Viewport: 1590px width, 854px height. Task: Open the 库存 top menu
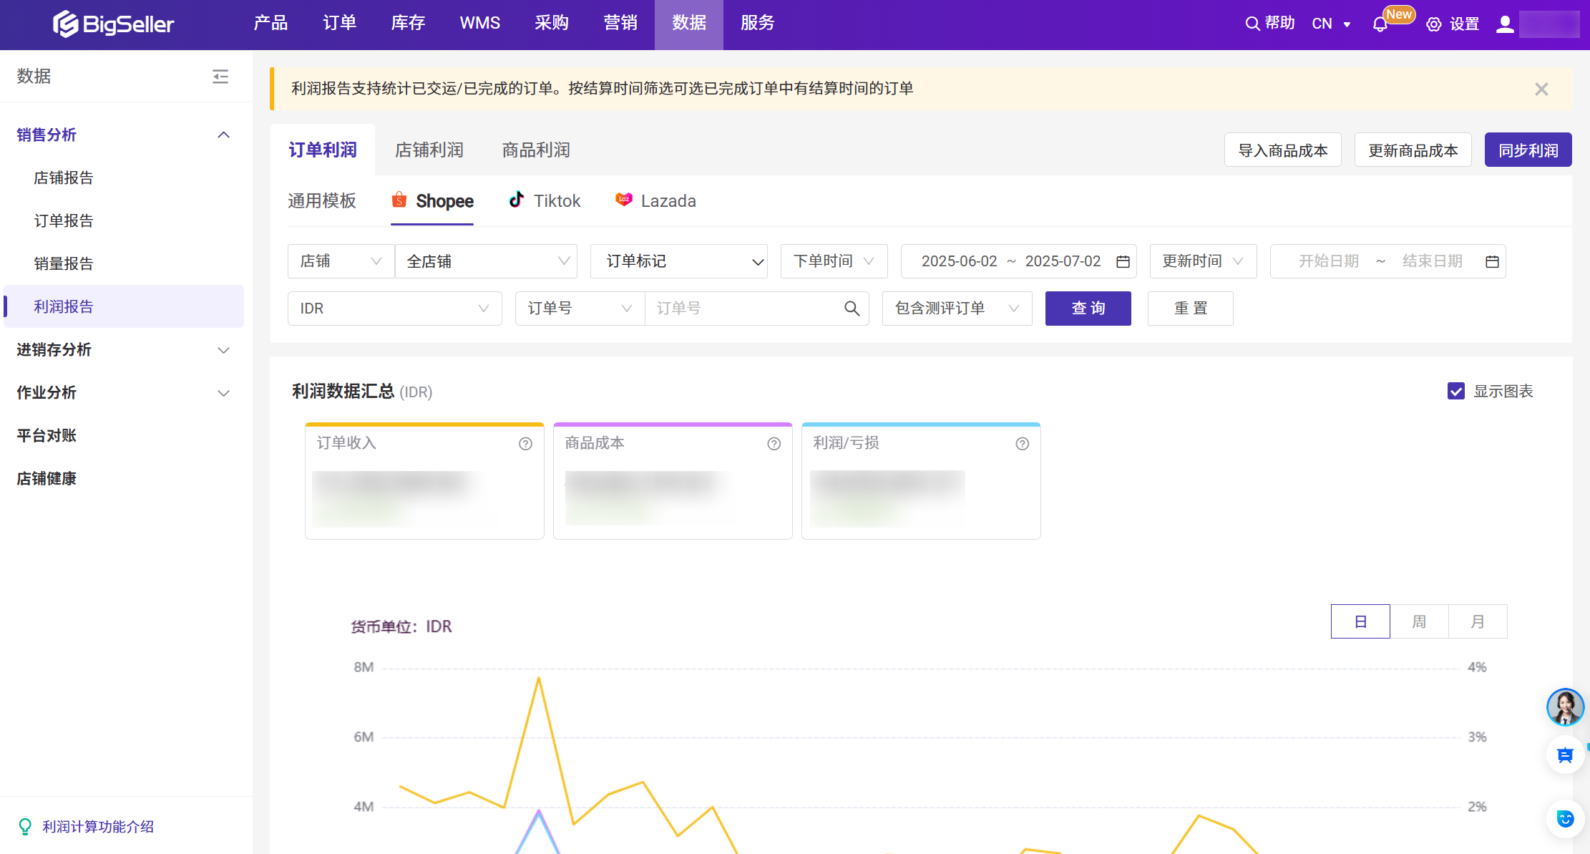(408, 24)
